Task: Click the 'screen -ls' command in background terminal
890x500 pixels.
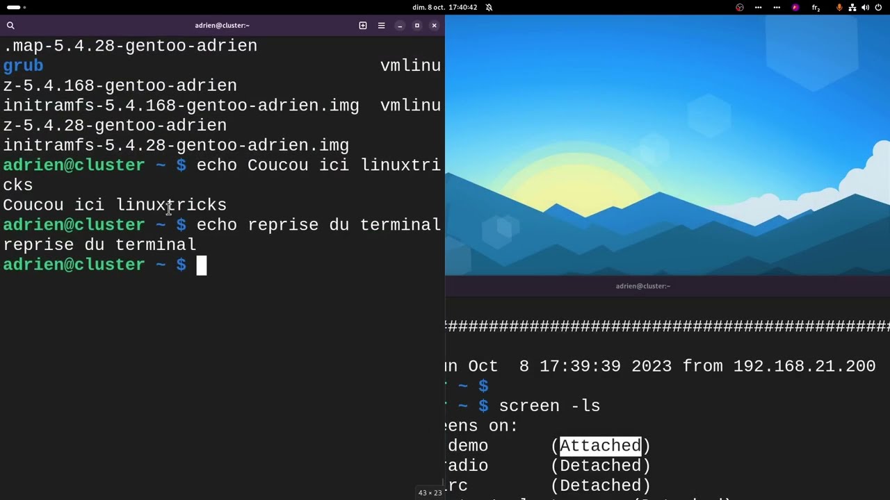Action: tap(549, 406)
